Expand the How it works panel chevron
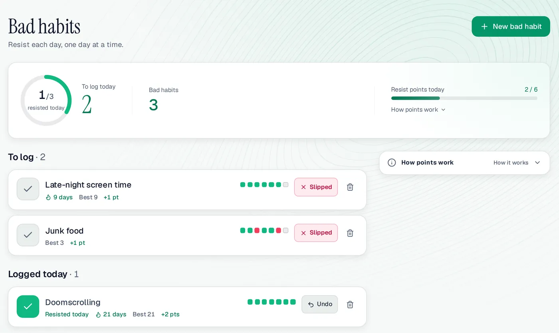The image size is (559, 333). click(537, 163)
